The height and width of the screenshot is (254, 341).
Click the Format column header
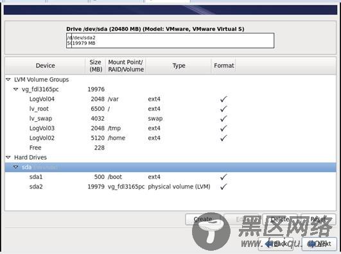click(223, 65)
